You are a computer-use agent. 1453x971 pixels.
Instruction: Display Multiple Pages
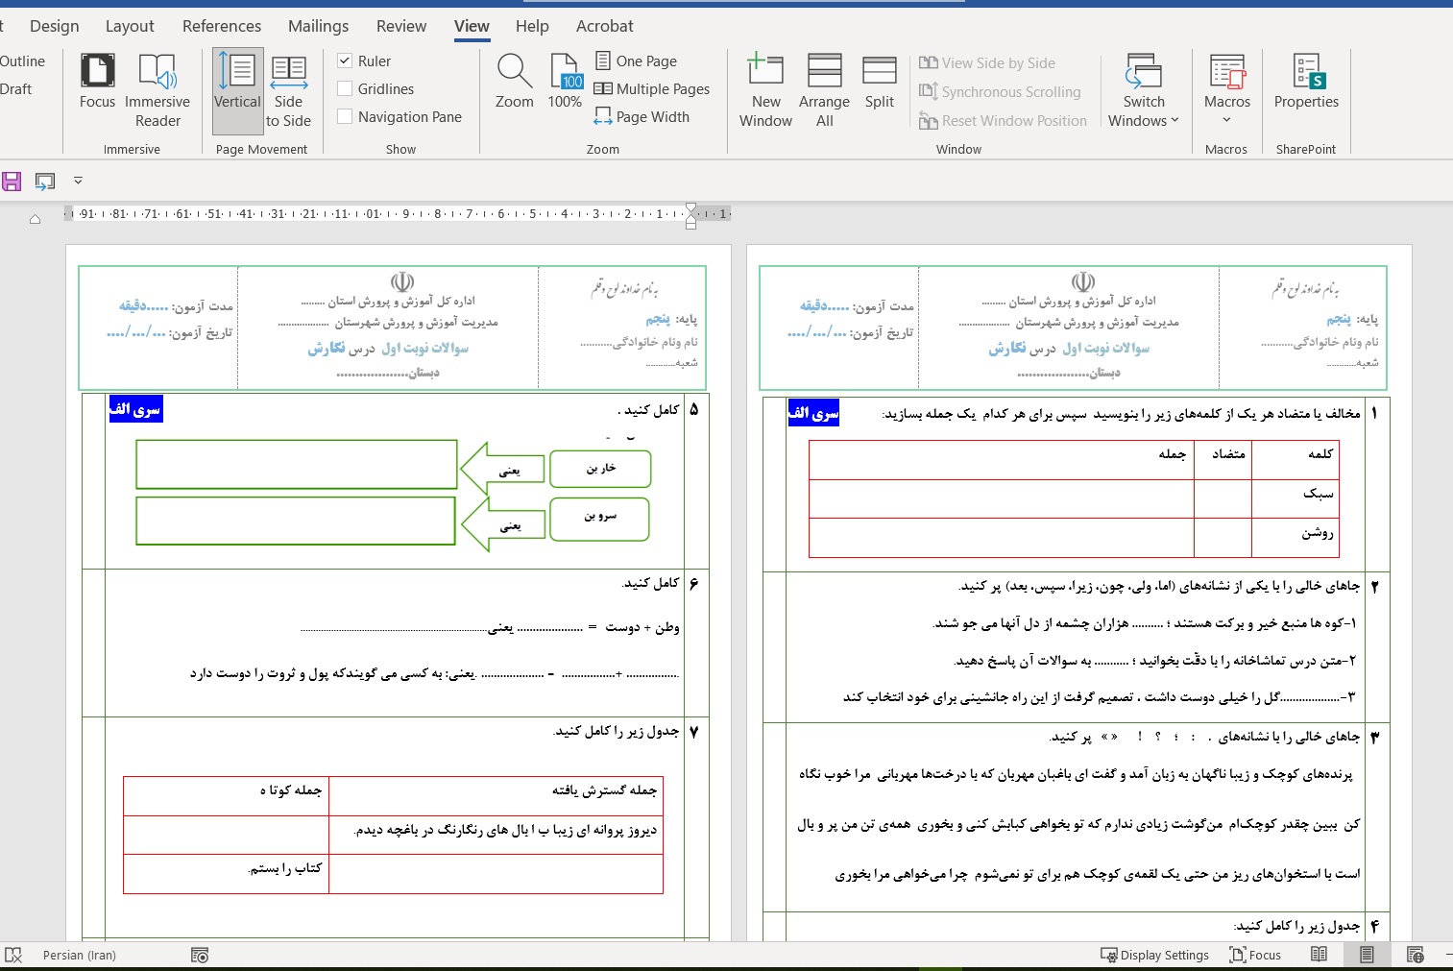pos(653,88)
